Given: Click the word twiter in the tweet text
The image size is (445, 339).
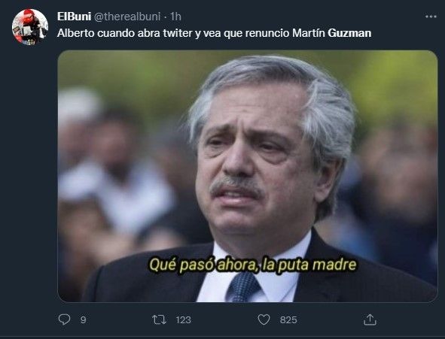Looking at the screenshot, I should [178, 33].
